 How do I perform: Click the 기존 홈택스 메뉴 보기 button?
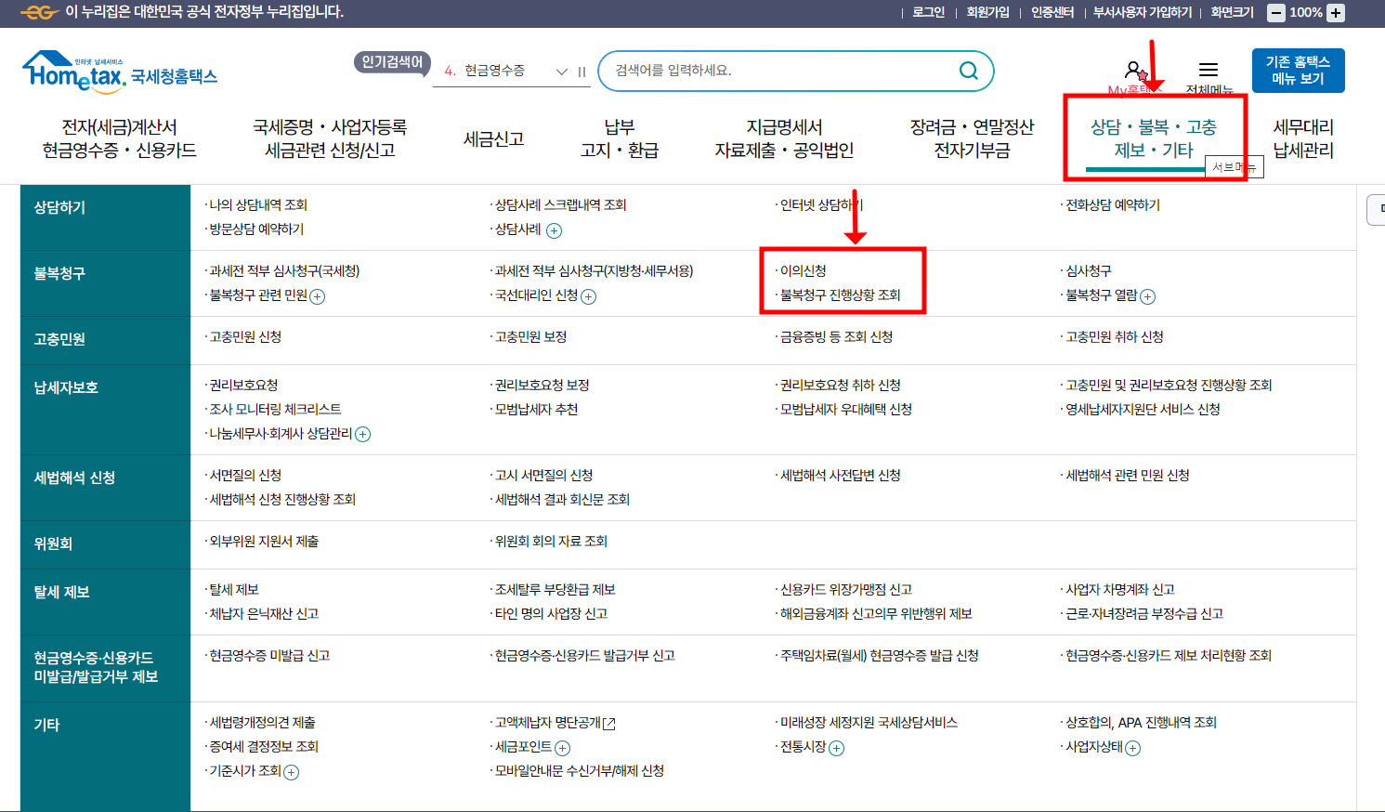coord(1298,70)
